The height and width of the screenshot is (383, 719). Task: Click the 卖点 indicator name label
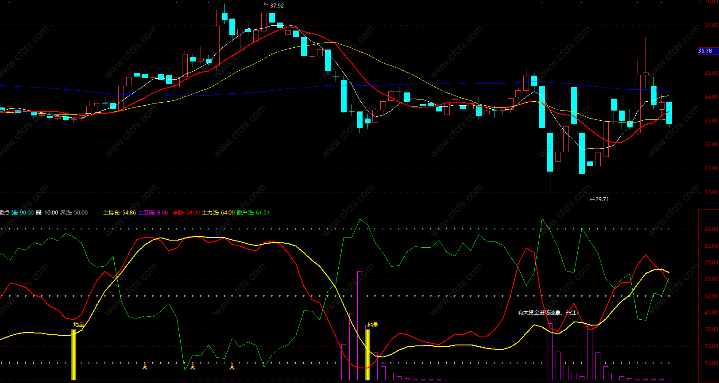[4, 213]
